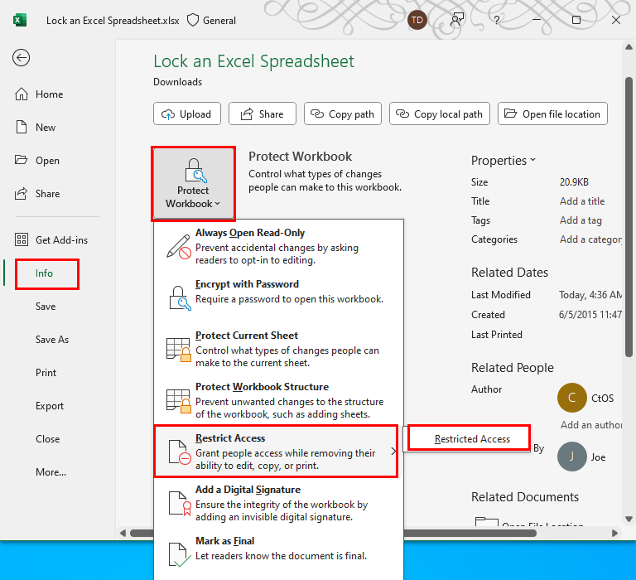Click the Copy path button
This screenshot has height=580, width=636.
[x=343, y=114]
